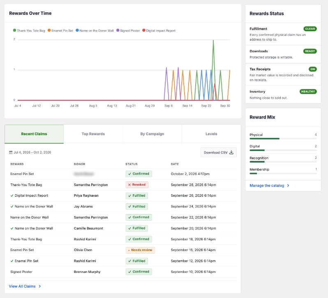Select donor Brennan Murphy
This screenshot has height=298, width=328.
[x=87, y=272]
